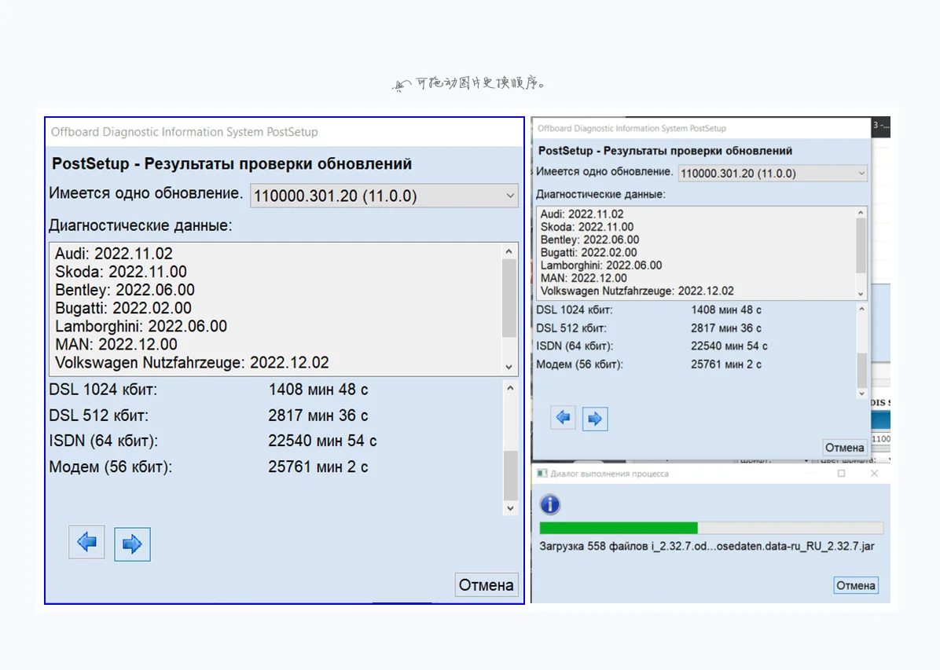Click the green file loading progress bar

[x=711, y=528]
